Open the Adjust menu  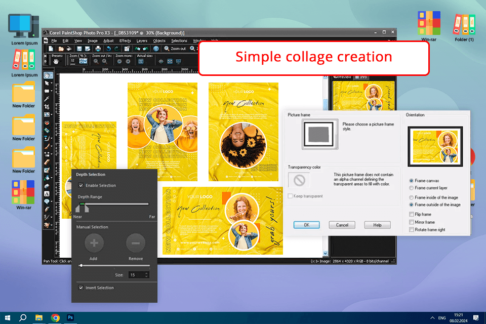pos(108,40)
